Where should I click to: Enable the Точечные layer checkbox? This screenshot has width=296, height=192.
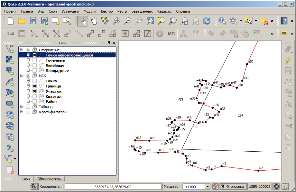[34, 60]
